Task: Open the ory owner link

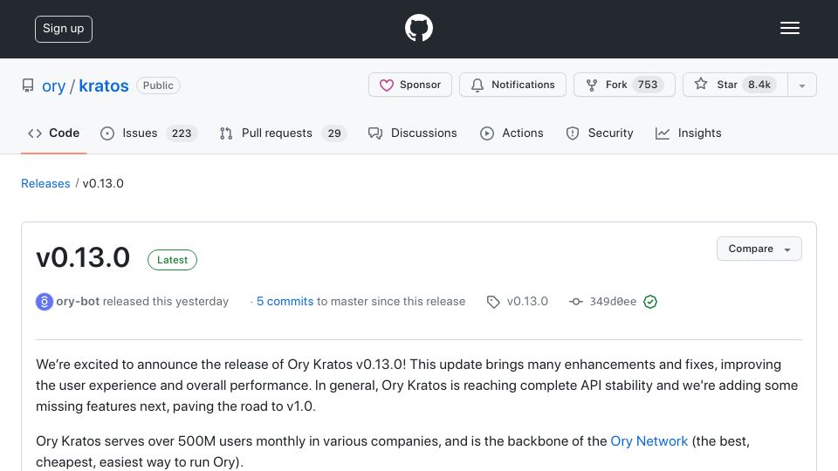Action: (x=53, y=86)
